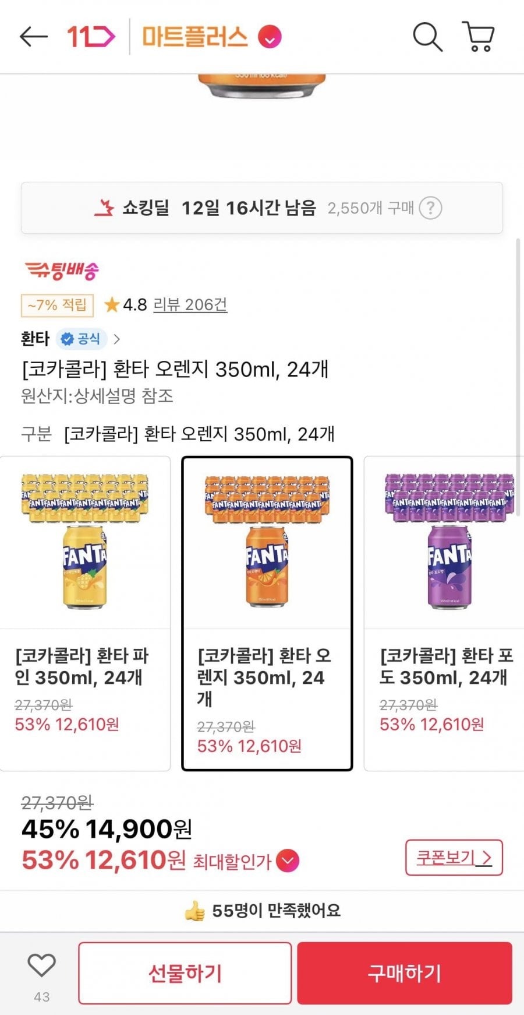Select the Fanta Pineapple option card
The height and width of the screenshot is (1015, 524).
(85, 612)
